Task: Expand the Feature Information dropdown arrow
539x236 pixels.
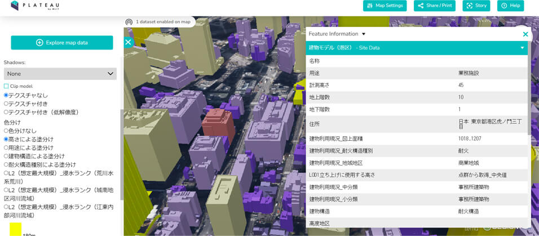Action: (x=364, y=34)
